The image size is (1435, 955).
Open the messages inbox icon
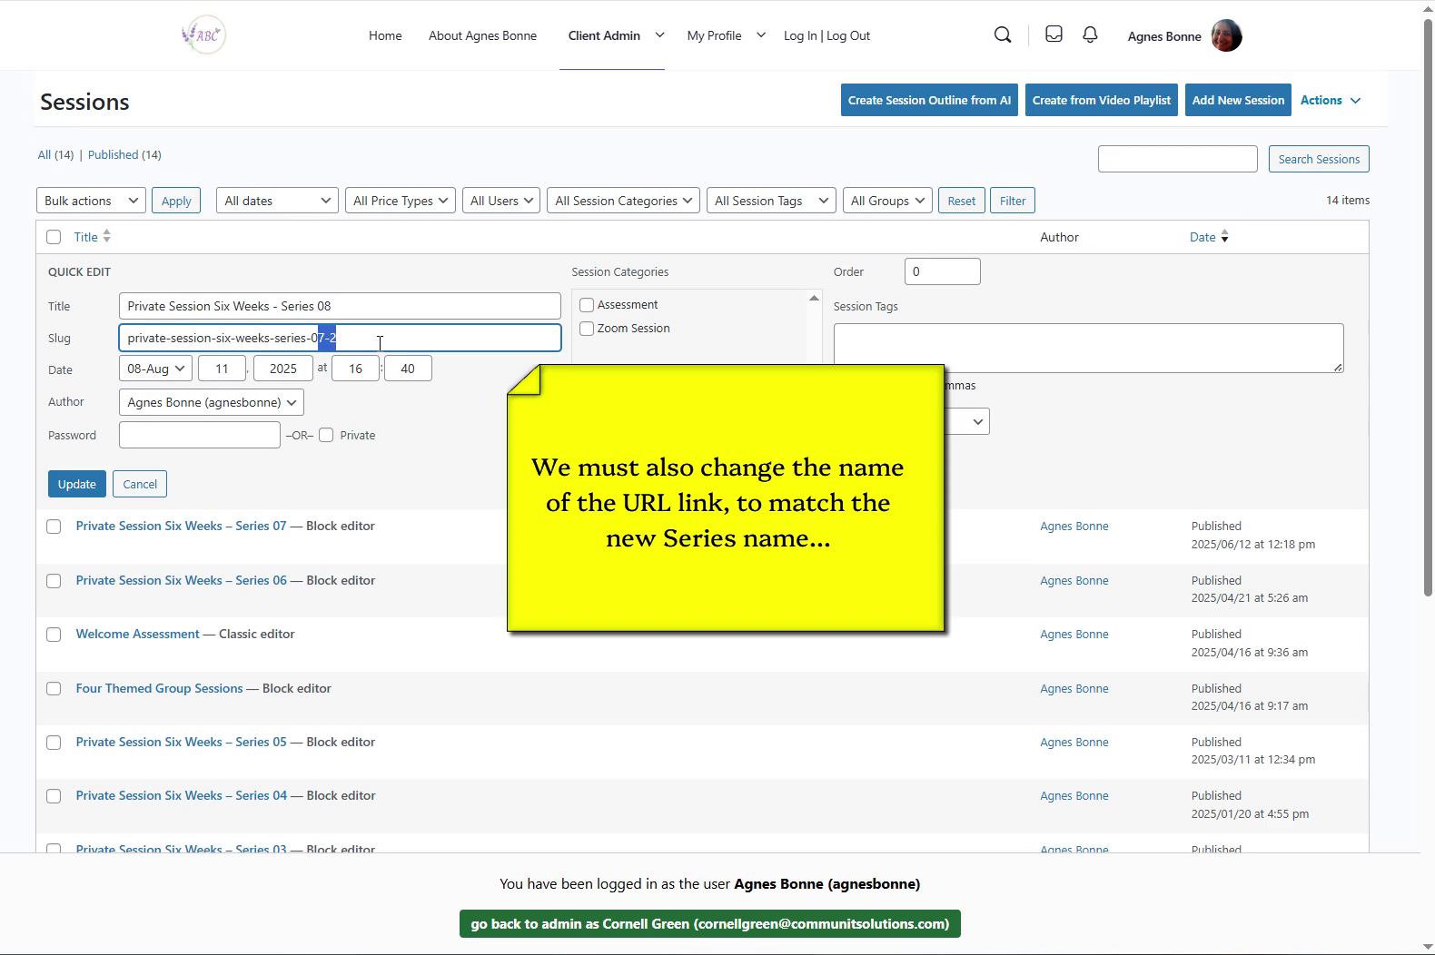click(1054, 34)
